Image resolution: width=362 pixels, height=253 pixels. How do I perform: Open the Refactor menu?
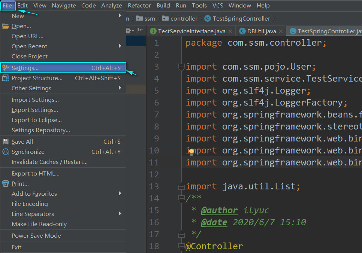tap(139, 6)
